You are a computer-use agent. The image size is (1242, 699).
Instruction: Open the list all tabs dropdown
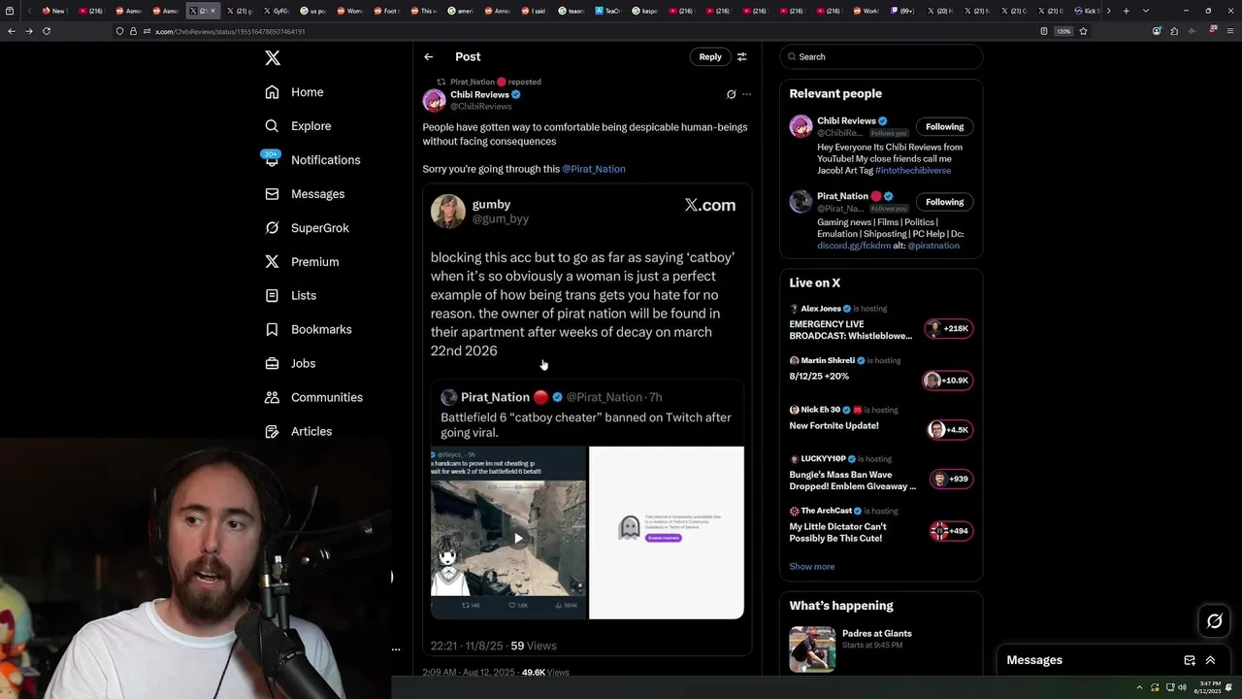pyautogui.click(x=1147, y=11)
